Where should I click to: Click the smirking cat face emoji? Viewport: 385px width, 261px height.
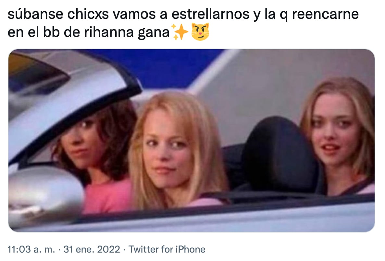point(200,32)
